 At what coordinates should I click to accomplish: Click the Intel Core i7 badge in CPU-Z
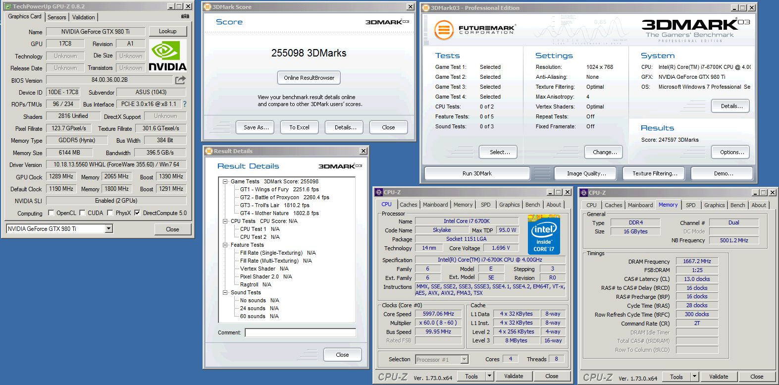(x=544, y=234)
